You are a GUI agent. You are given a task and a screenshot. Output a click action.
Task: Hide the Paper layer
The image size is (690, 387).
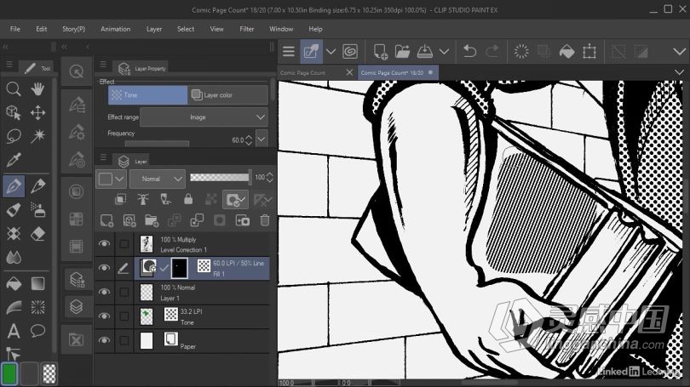[x=104, y=340]
